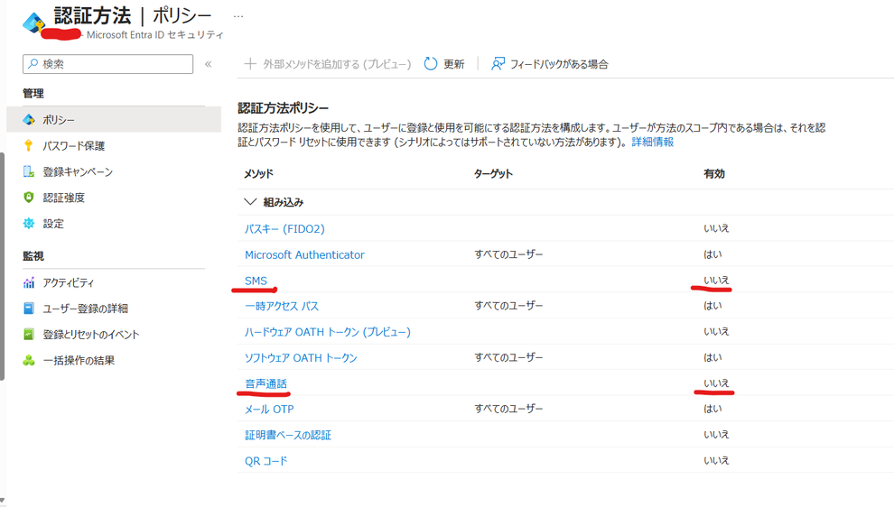Open the Microsoft Authenticator method
The height and width of the screenshot is (507, 894).
click(x=304, y=254)
